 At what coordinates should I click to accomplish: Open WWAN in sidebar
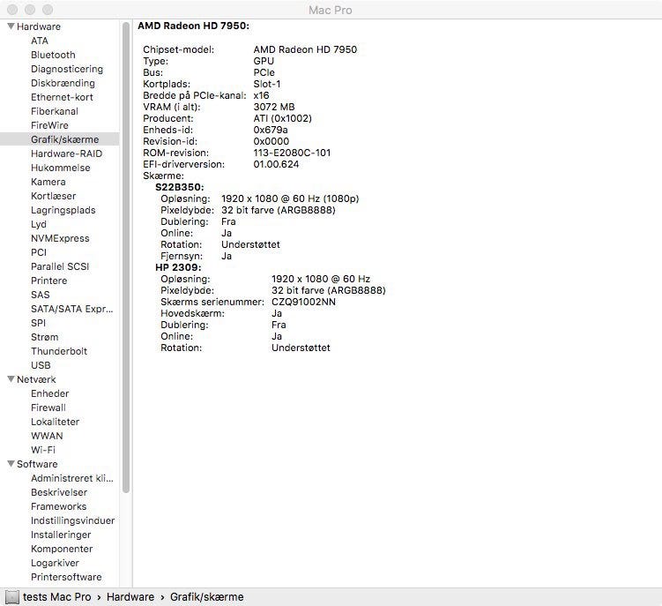(47, 436)
